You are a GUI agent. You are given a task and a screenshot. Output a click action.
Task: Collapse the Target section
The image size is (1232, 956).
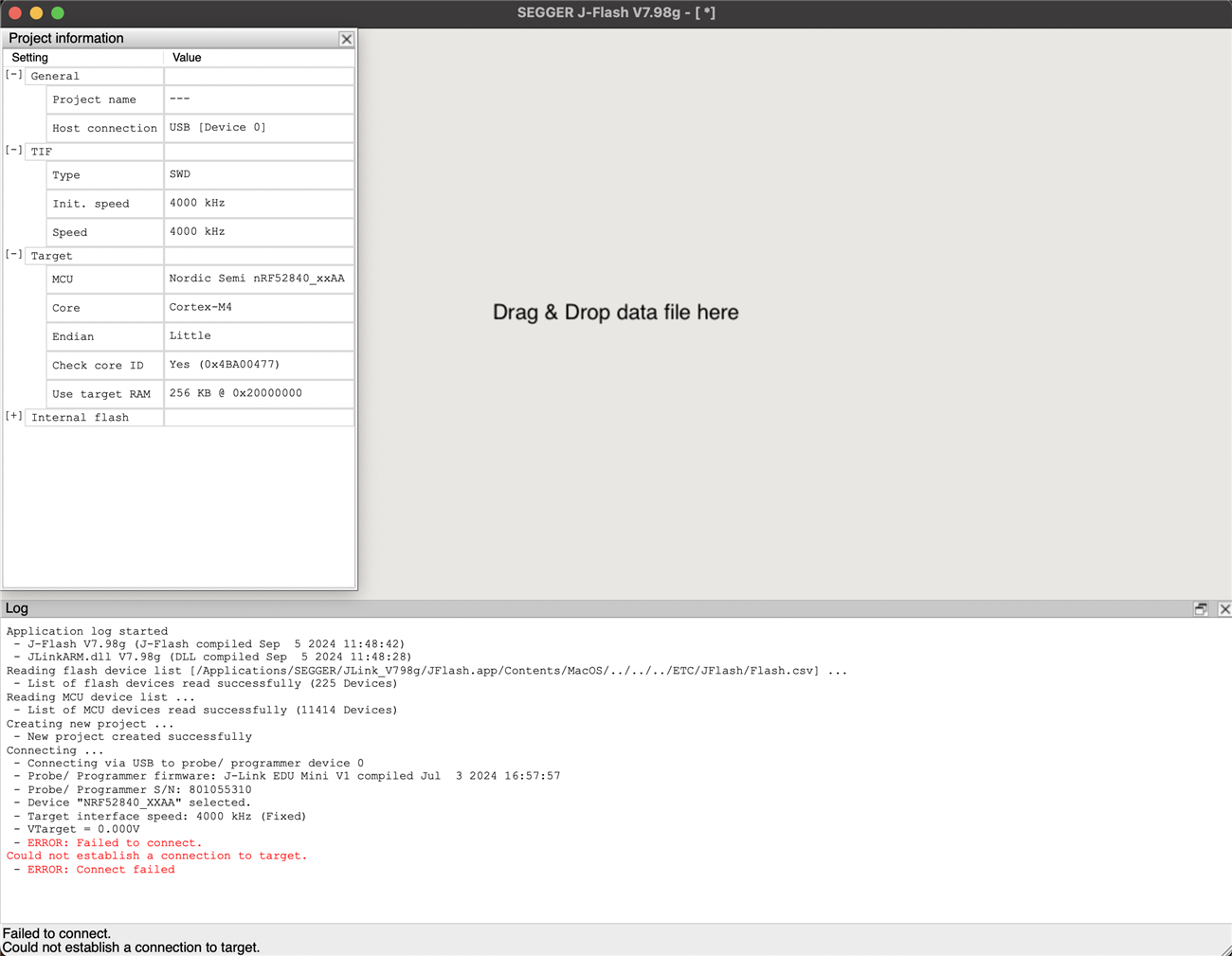click(14, 255)
